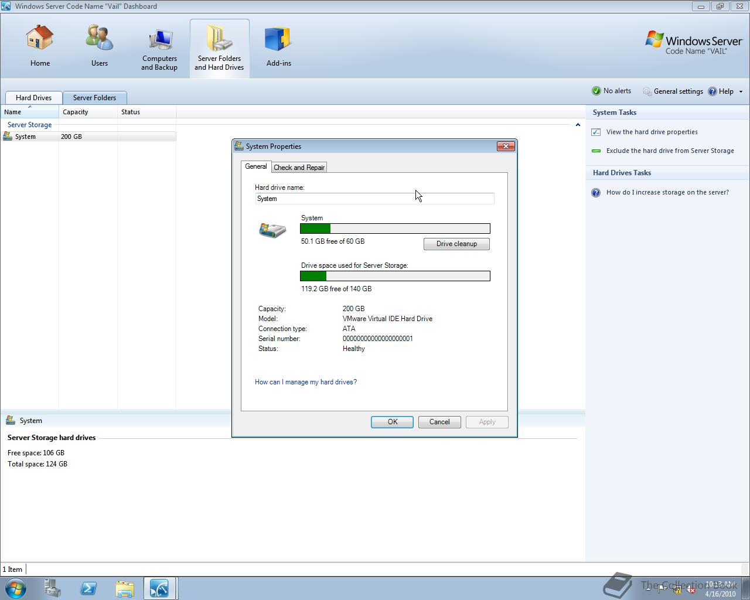Open General settings
This screenshot has width=750, height=600.
[x=673, y=91]
